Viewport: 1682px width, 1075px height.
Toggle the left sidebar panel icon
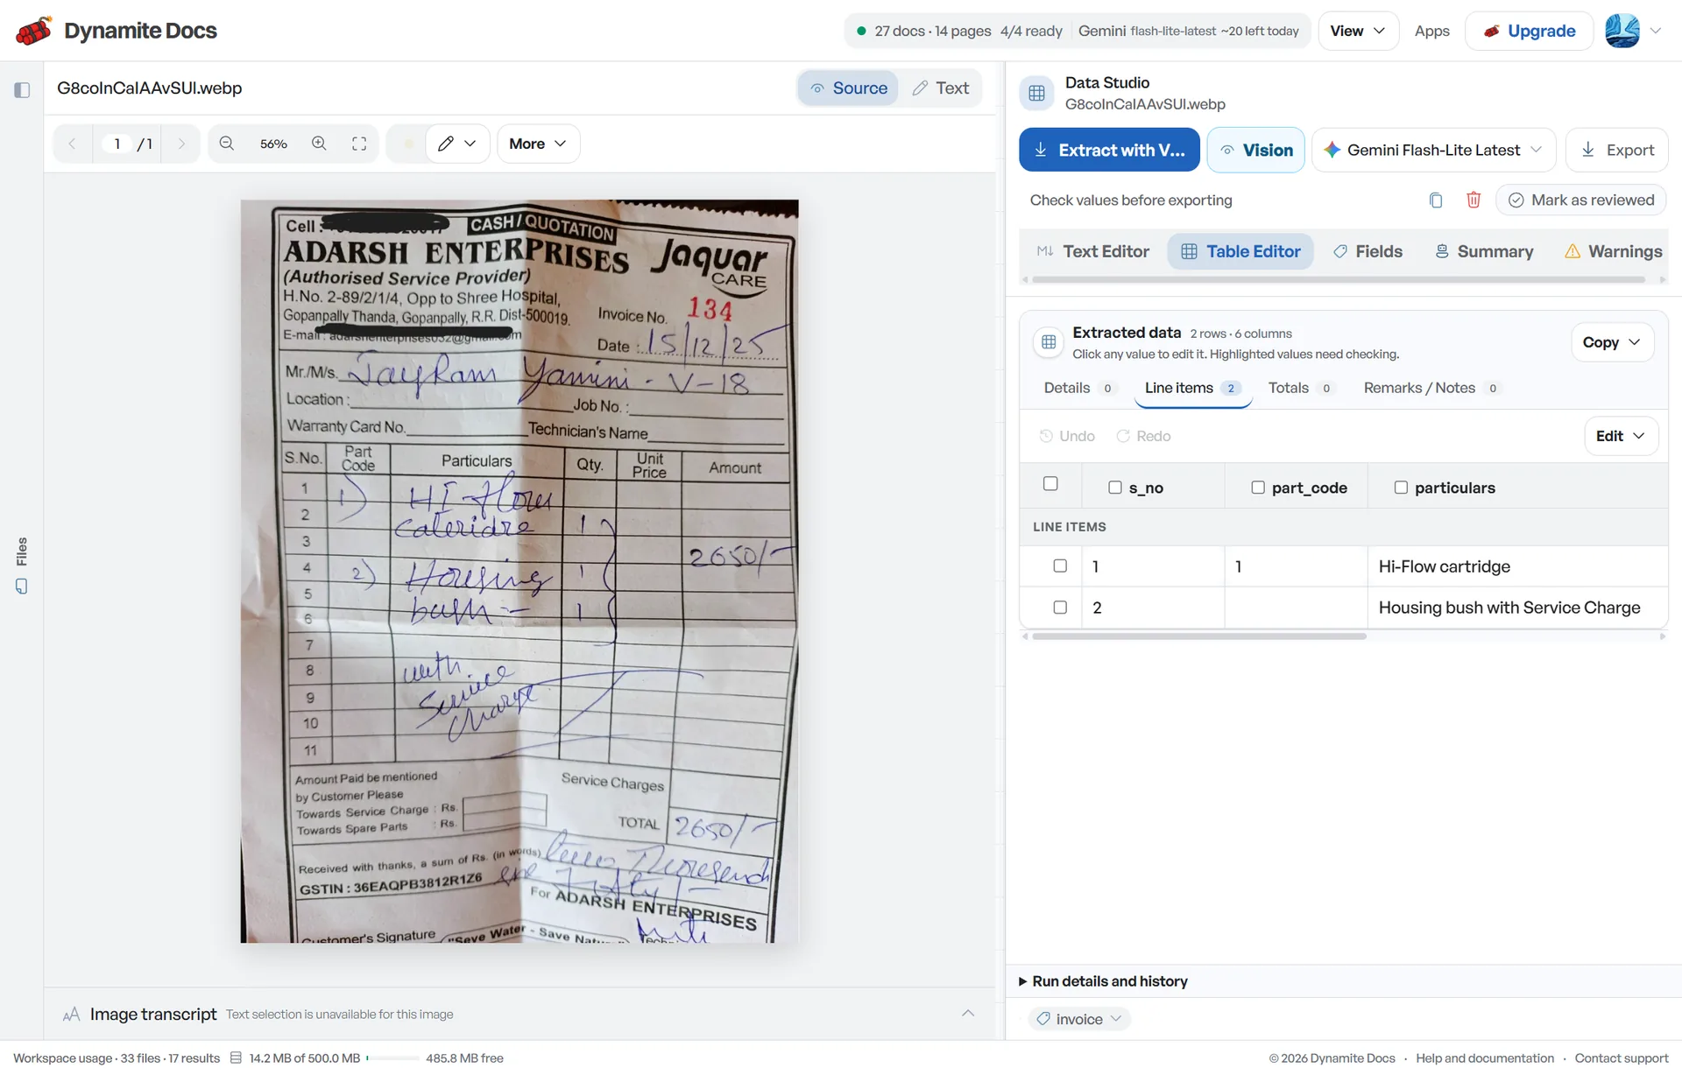click(22, 89)
